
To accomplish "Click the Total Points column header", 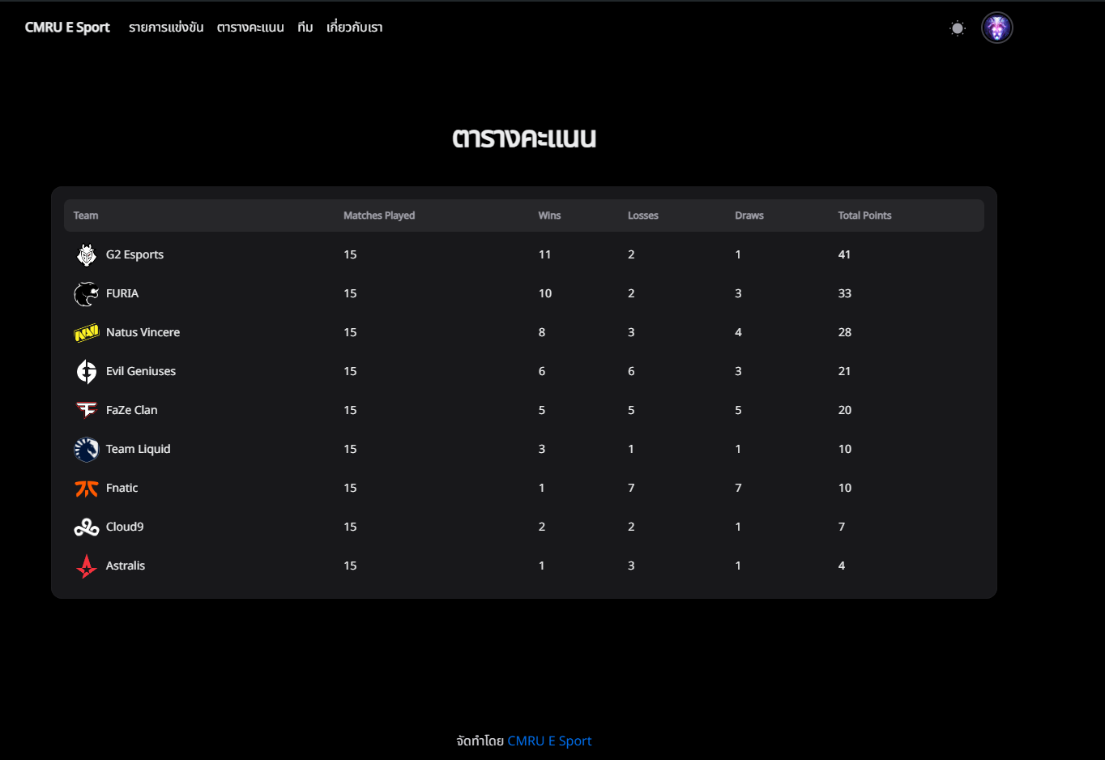I will coord(864,216).
